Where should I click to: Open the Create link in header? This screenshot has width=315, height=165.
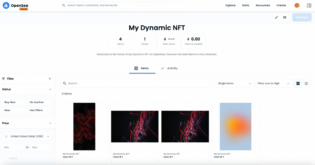click(281, 5)
